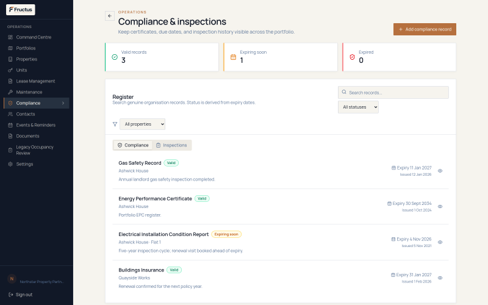Click Expiry 31 Jan 2027 date

coord(411,275)
